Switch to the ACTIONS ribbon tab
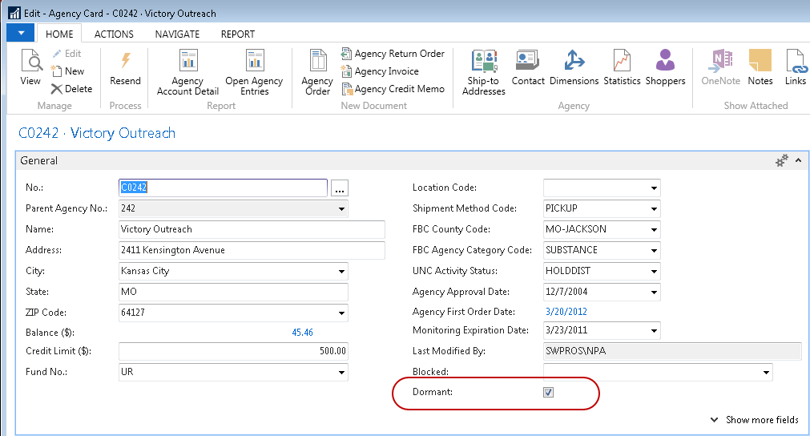Screen dimensions: 810x436 click(114, 34)
